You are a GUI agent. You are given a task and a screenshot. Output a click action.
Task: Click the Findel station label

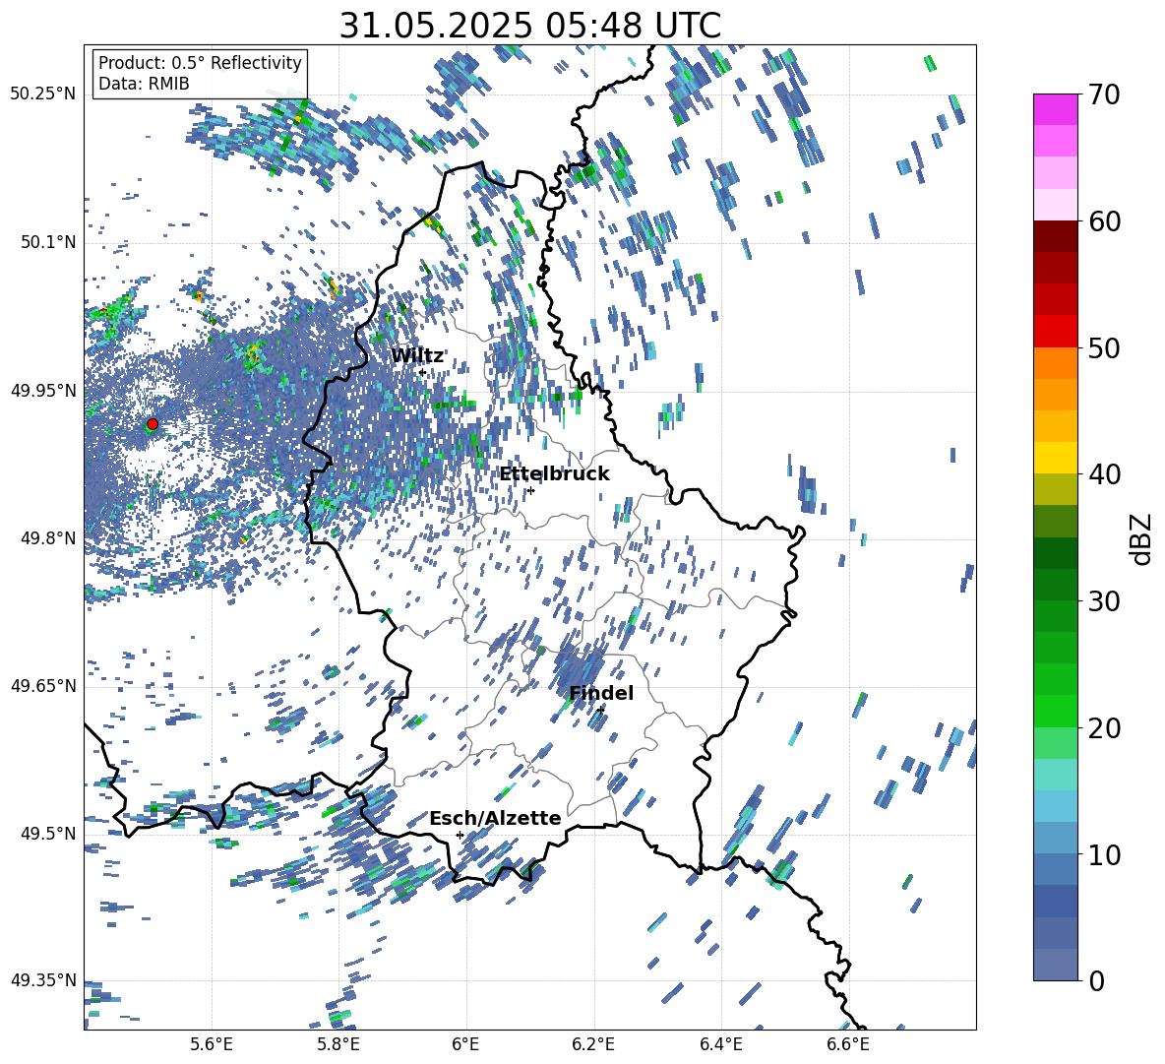coord(601,693)
